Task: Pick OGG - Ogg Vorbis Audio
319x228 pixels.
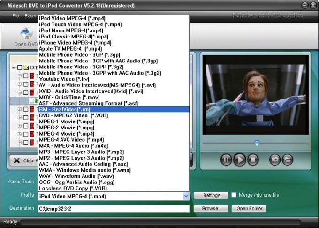Action: (x=114, y=182)
